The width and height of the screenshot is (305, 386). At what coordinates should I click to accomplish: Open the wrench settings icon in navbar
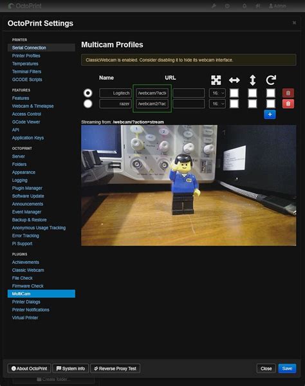[214, 6]
